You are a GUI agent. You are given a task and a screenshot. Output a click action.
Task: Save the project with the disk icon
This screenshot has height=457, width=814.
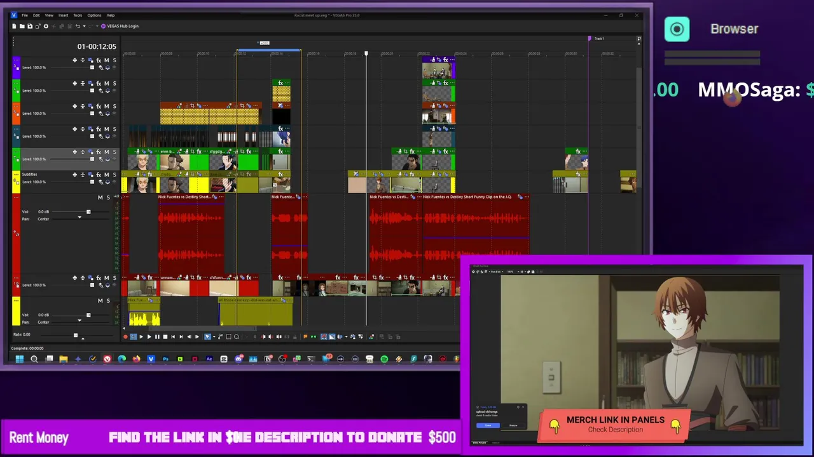(x=30, y=26)
